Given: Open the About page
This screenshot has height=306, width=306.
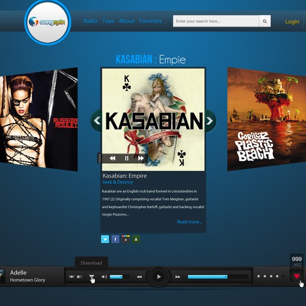Looking at the screenshot, I should click(127, 21).
